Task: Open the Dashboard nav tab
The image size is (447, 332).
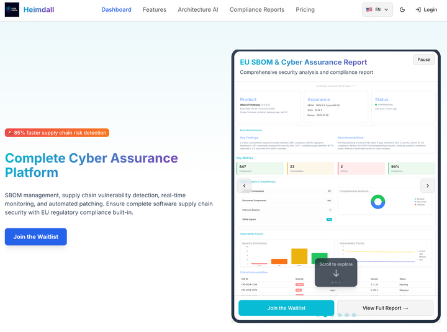Action: click(116, 10)
